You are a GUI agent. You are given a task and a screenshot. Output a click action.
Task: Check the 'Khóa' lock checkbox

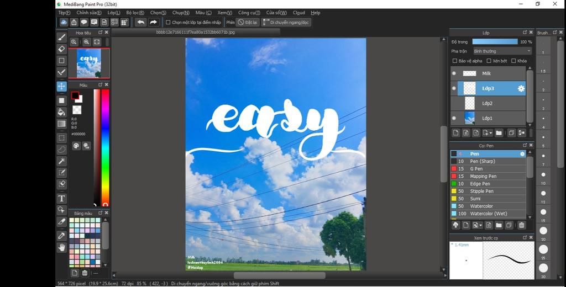coord(513,61)
